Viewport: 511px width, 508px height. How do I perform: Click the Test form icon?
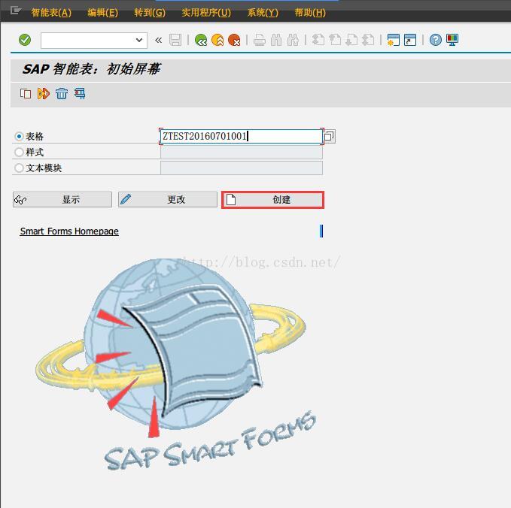click(x=44, y=94)
